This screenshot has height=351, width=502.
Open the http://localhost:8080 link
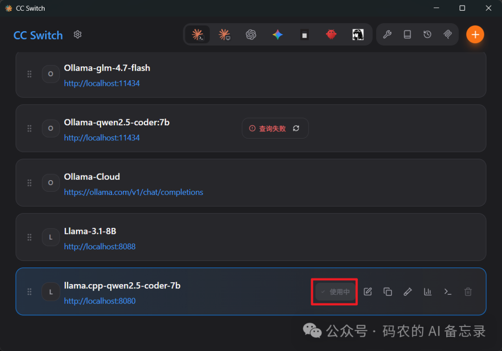99,301
